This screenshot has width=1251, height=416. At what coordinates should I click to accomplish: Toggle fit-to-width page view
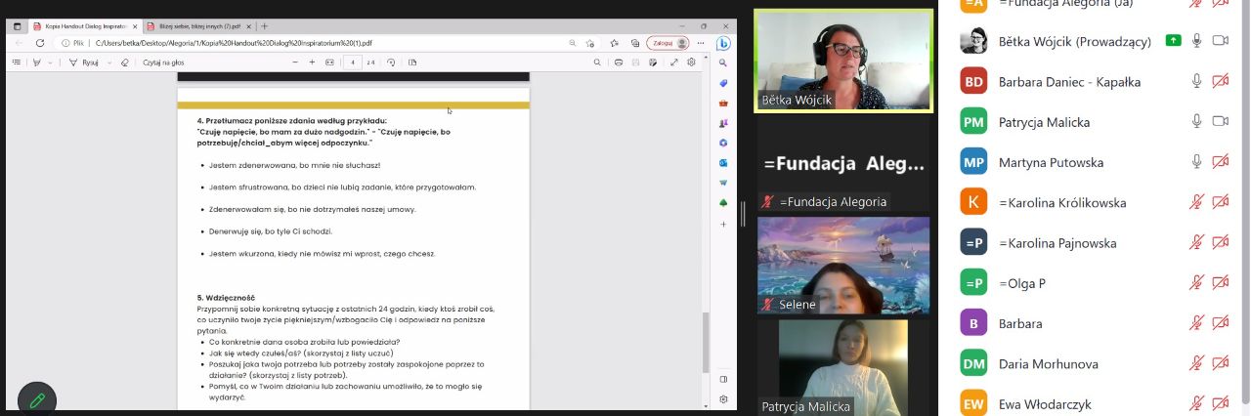(x=328, y=62)
